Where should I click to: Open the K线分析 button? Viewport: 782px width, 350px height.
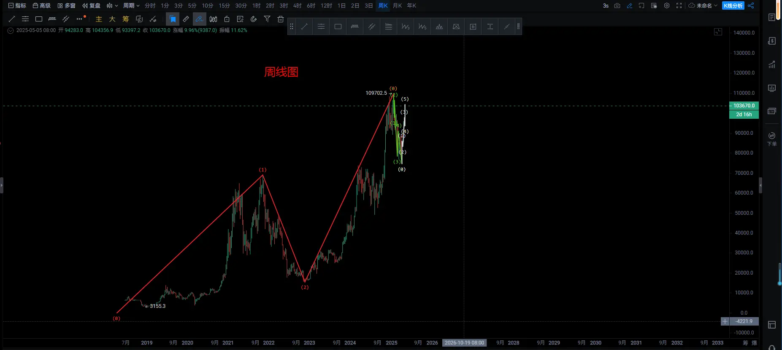point(733,5)
